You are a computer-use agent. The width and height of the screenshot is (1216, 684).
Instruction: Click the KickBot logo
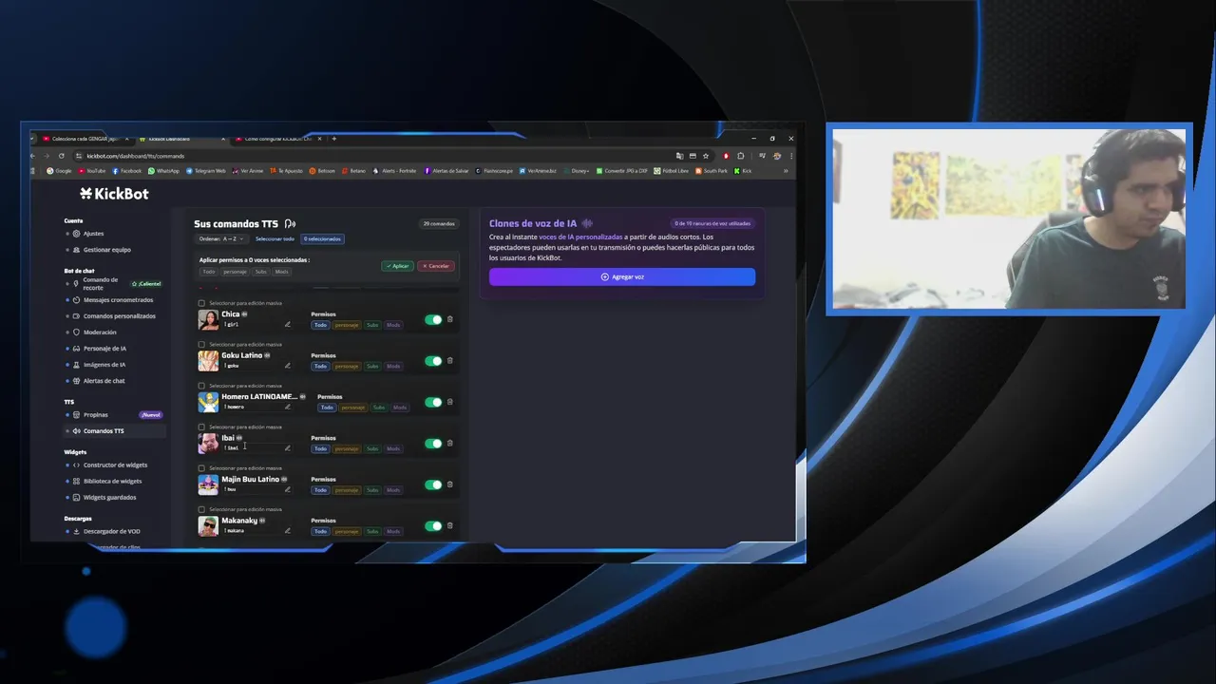(x=114, y=194)
